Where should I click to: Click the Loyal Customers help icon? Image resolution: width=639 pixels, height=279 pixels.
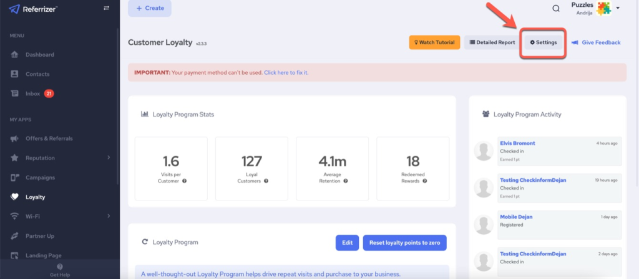[266, 181]
